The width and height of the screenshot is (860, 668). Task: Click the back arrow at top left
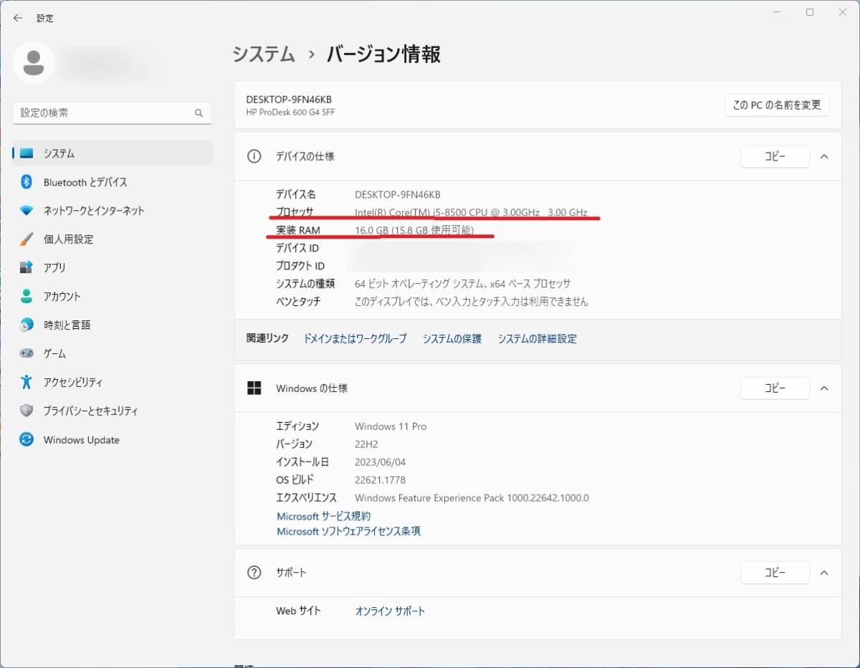pos(18,18)
